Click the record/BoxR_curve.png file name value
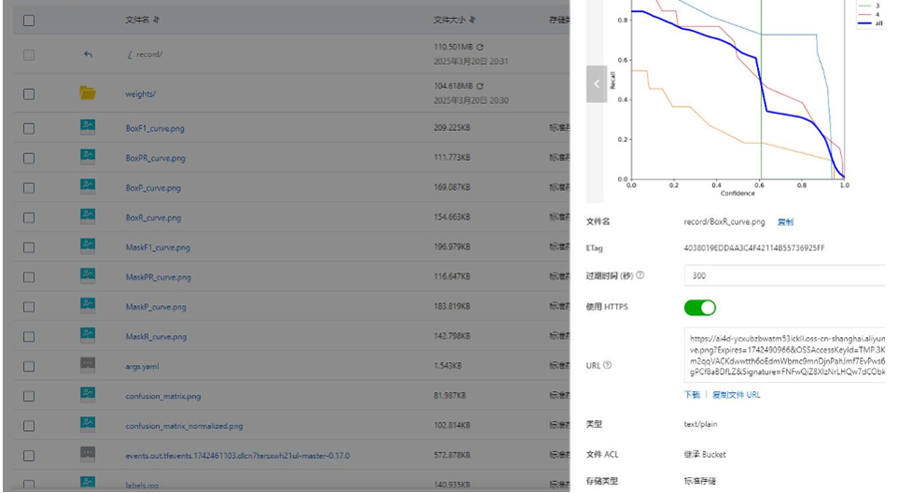Screen dimensions: 899x493 (x=724, y=222)
